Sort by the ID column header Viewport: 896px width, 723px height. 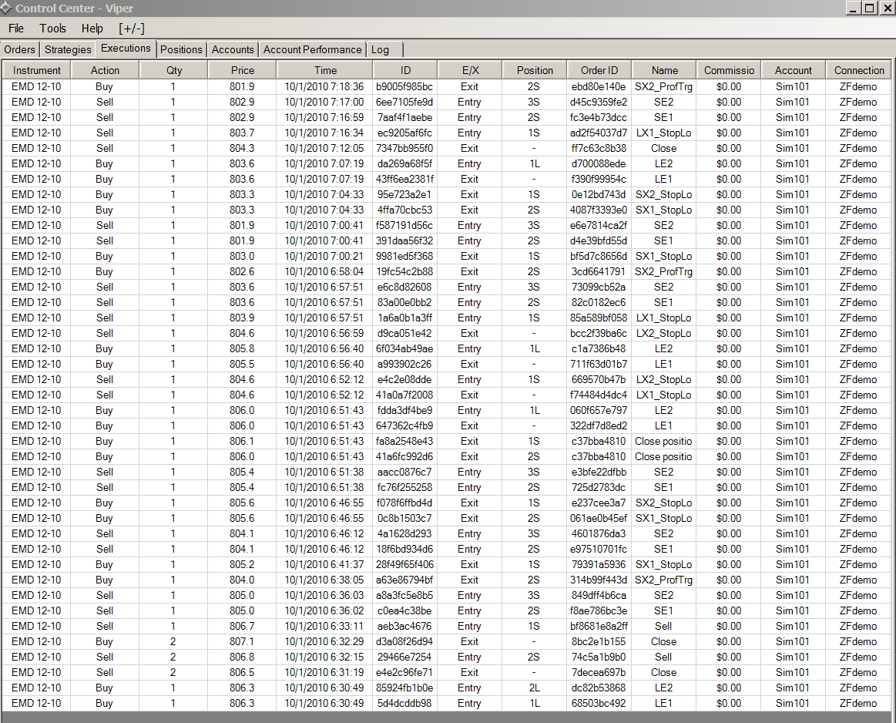(x=405, y=70)
